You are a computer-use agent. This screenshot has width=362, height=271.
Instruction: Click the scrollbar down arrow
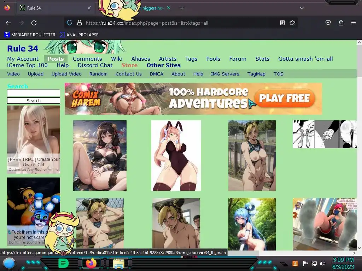click(x=359, y=248)
